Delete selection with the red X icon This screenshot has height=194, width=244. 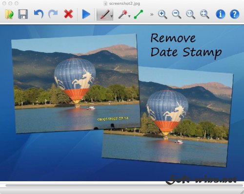coord(68,14)
